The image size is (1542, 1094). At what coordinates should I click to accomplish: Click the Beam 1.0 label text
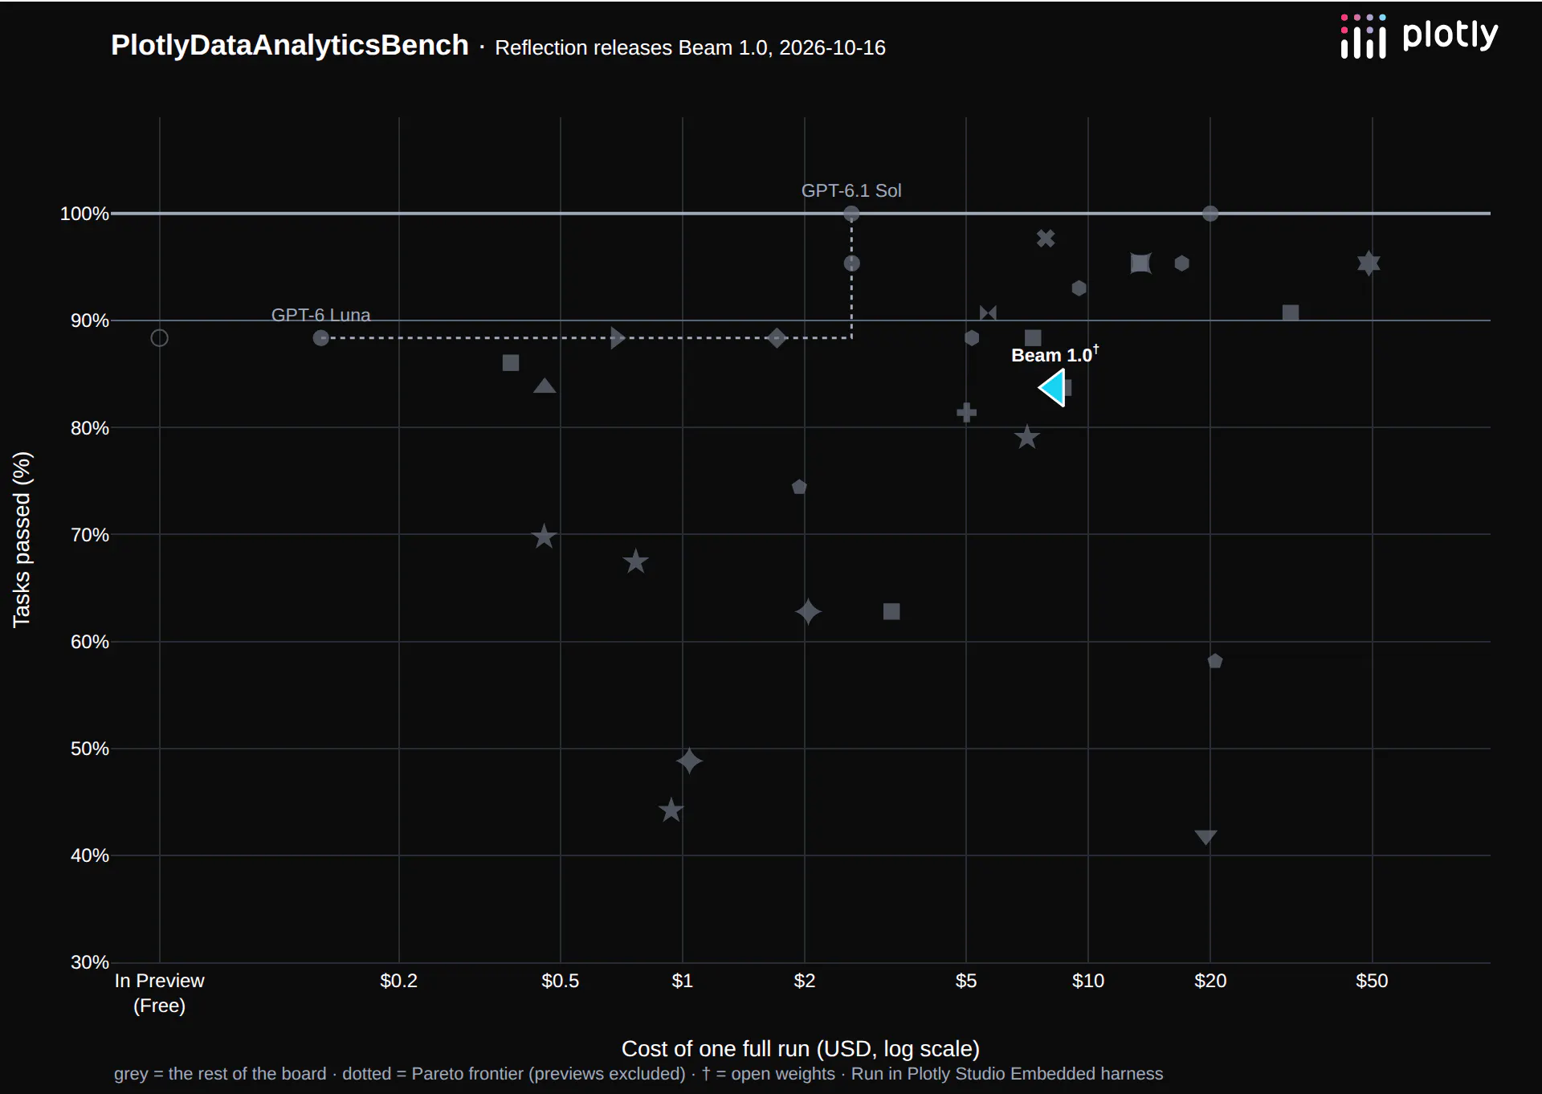pyautogui.click(x=1055, y=354)
